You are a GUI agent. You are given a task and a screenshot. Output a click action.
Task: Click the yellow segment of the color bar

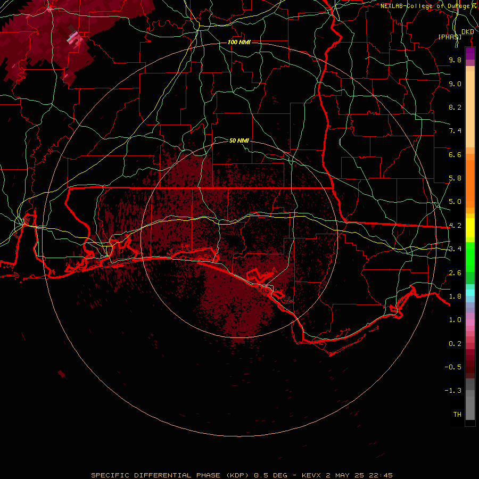(x=470, y=228)
